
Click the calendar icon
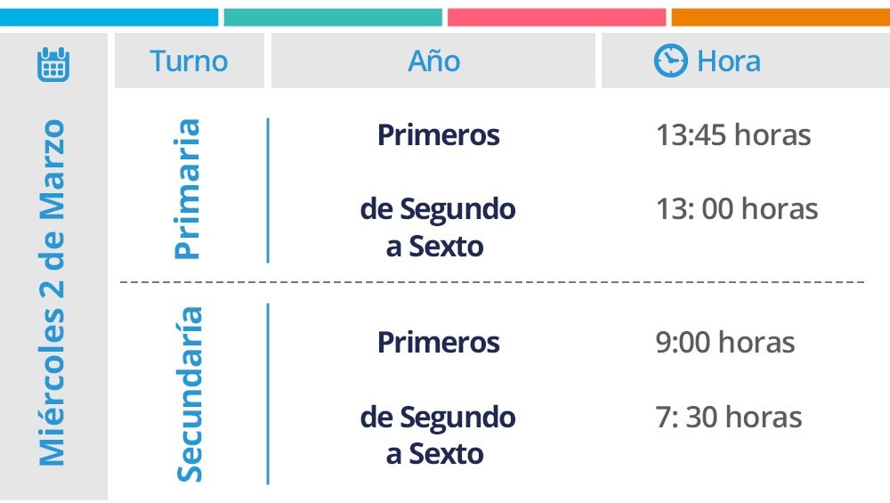tap(53, 64)
